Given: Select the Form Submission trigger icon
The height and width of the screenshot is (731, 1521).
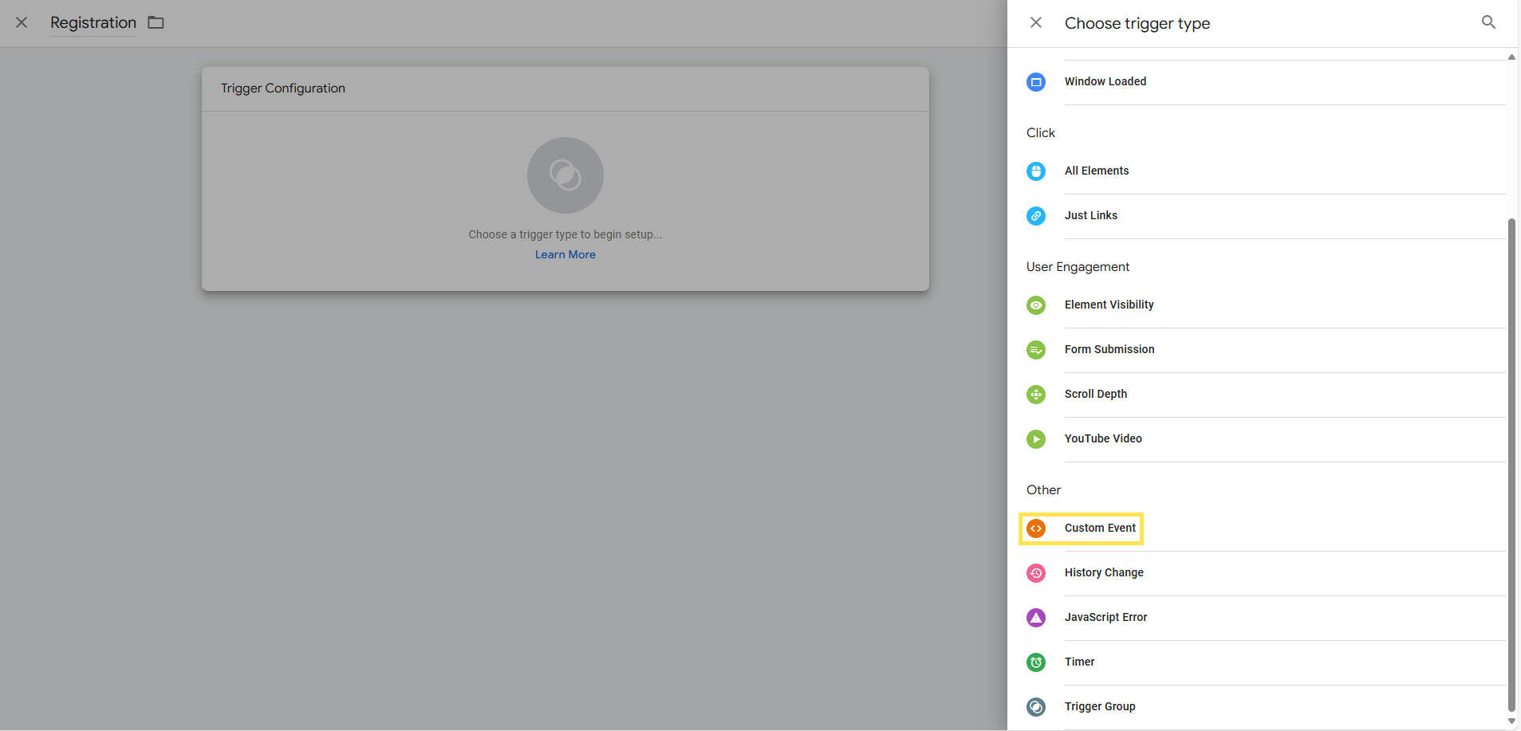Looking at the screenshot, I should [1035, 350].
